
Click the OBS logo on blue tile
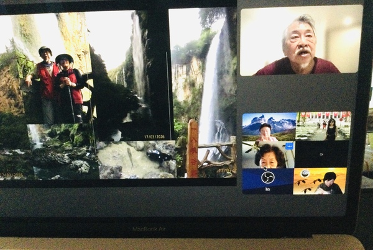(x=268, y=177)
